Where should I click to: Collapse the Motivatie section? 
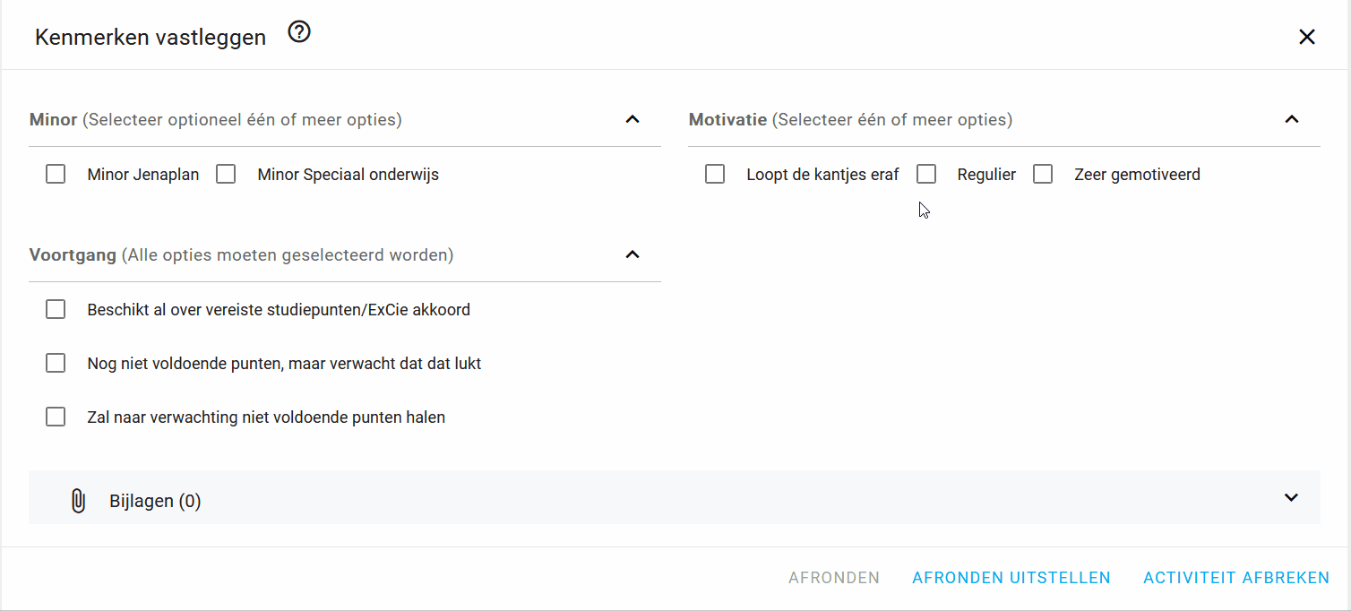1291,118
